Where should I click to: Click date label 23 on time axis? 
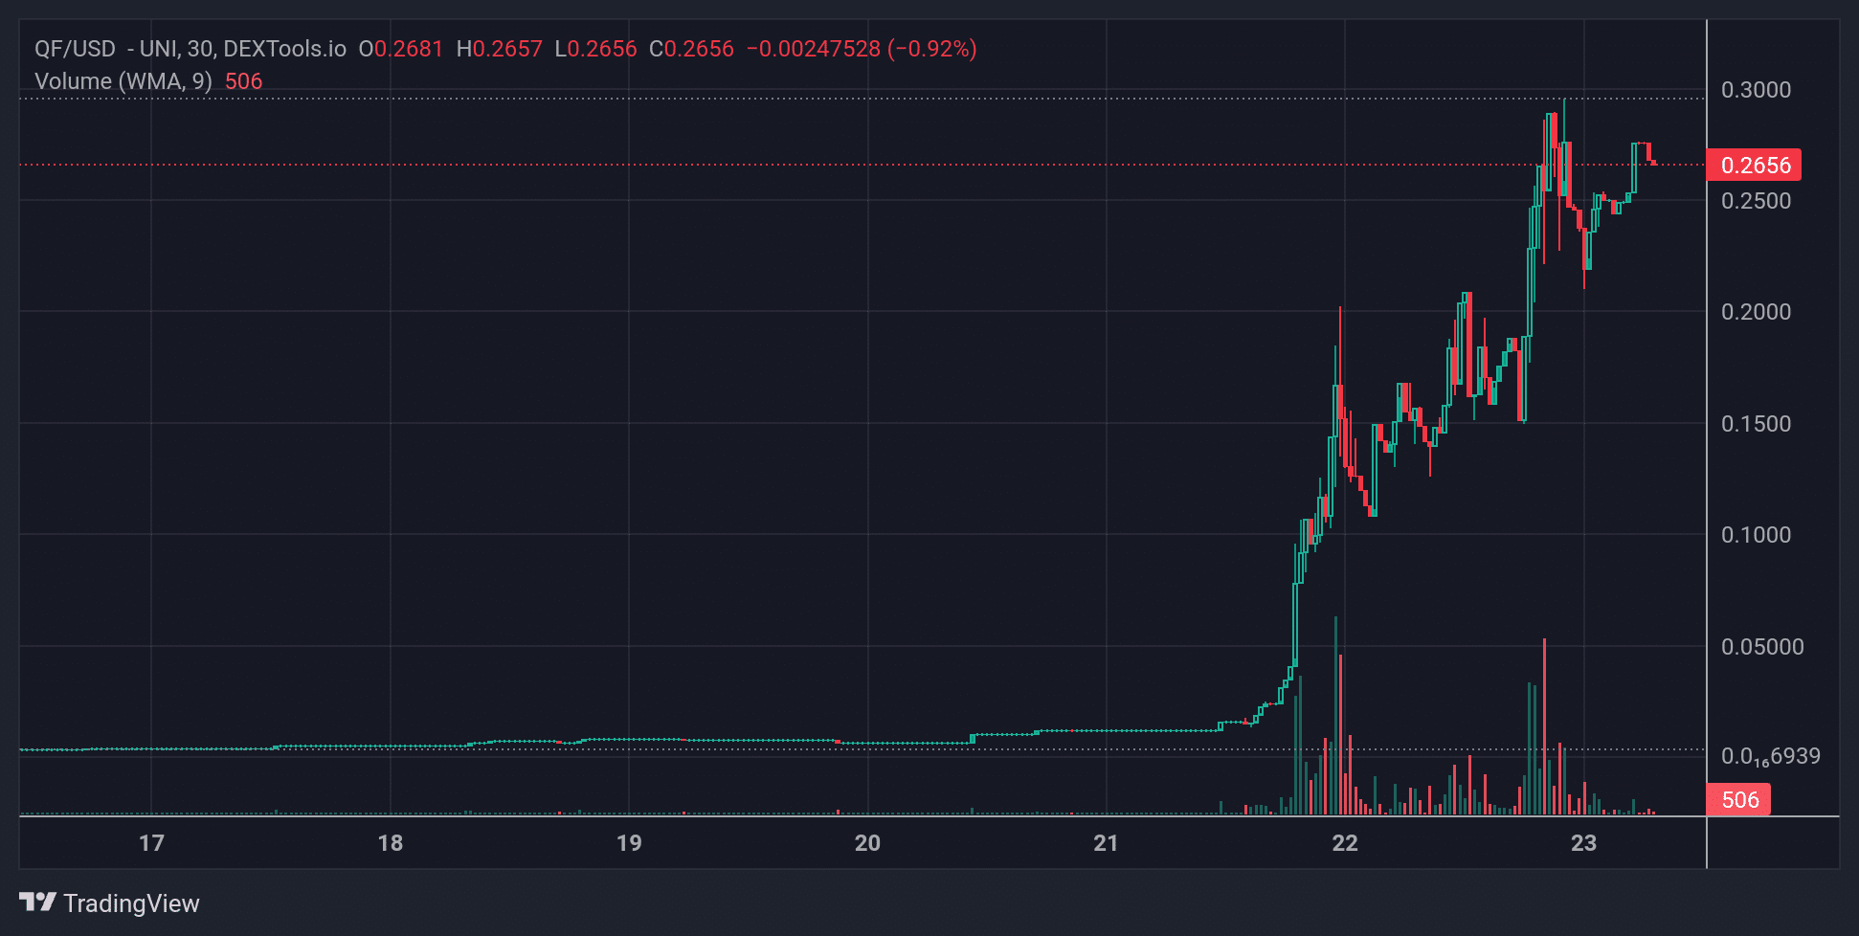(1583, 843)
